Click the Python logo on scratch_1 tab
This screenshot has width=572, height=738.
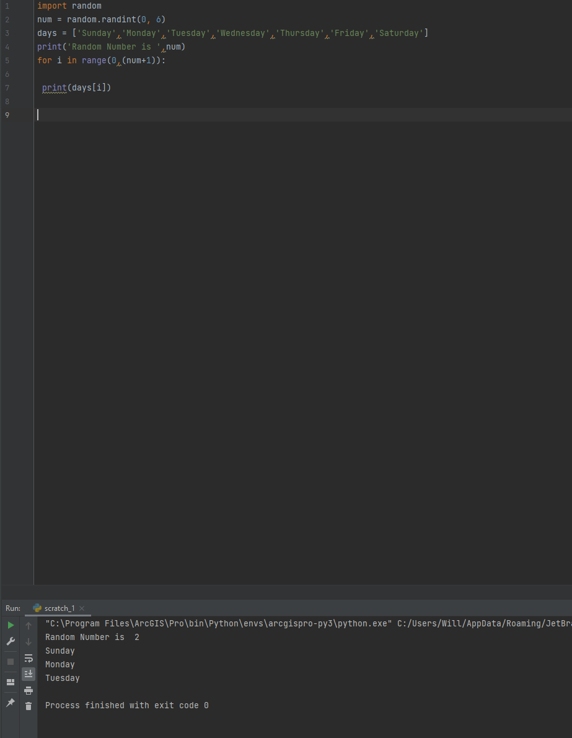35,608
